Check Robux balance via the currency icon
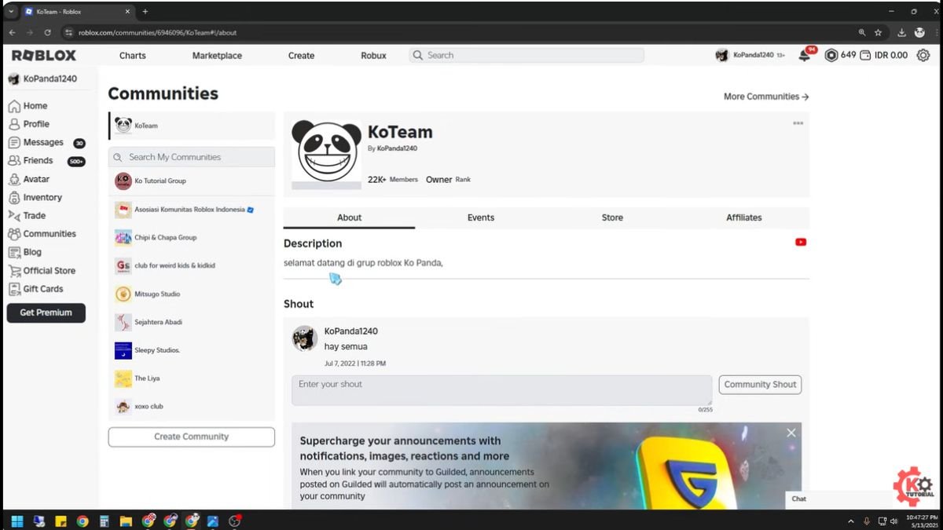The width and height of the screenshot is (943, 530). 833,55
